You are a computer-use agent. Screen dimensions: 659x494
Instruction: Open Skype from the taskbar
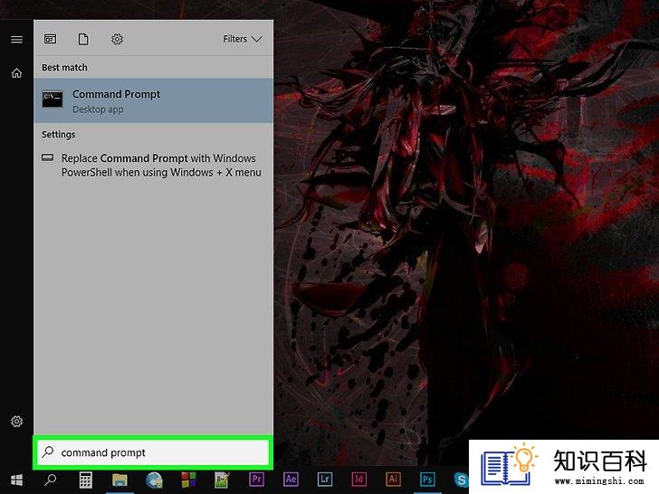pos(461,480)
